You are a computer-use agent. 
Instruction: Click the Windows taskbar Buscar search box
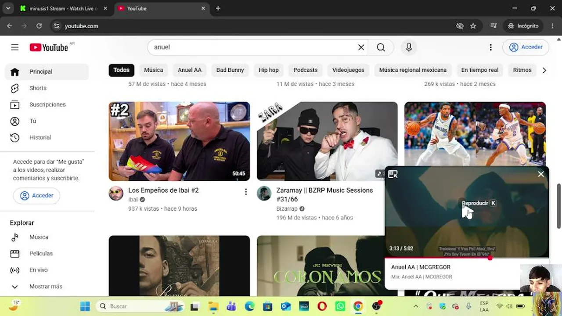coord(140,306)
